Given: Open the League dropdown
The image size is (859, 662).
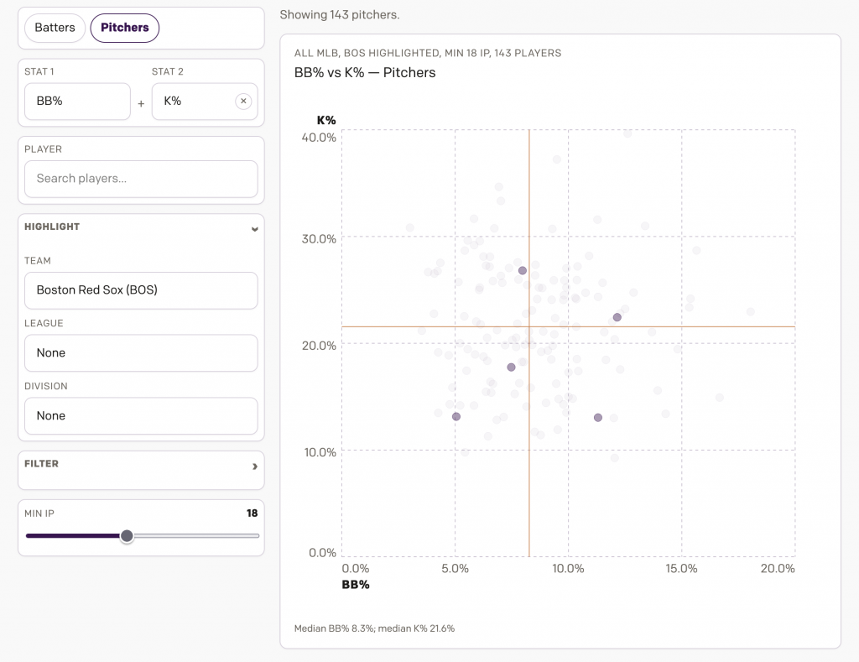Looking at the screenshot, I should pos(141,353).
